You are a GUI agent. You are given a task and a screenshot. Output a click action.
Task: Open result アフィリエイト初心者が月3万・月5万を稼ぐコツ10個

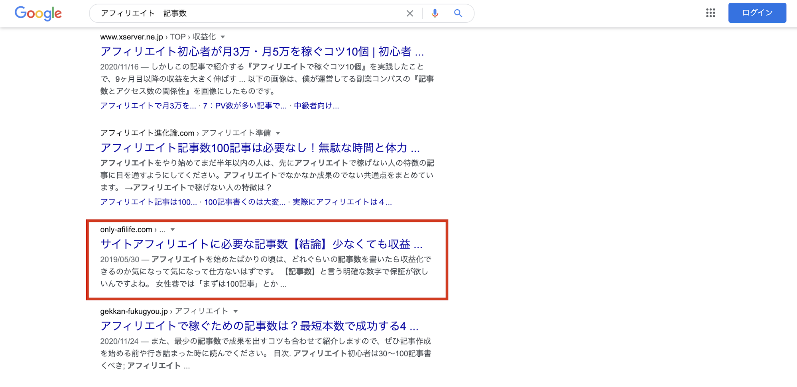coord(262,51)
